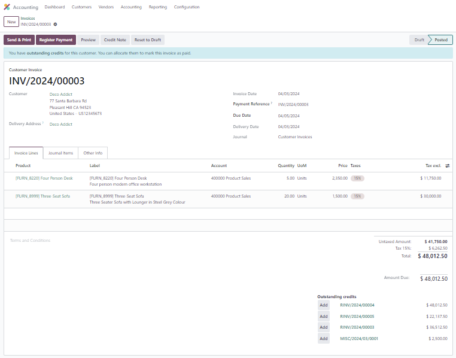Click the Credit Note button
456x358 pixels.
[x=115, y=40]
